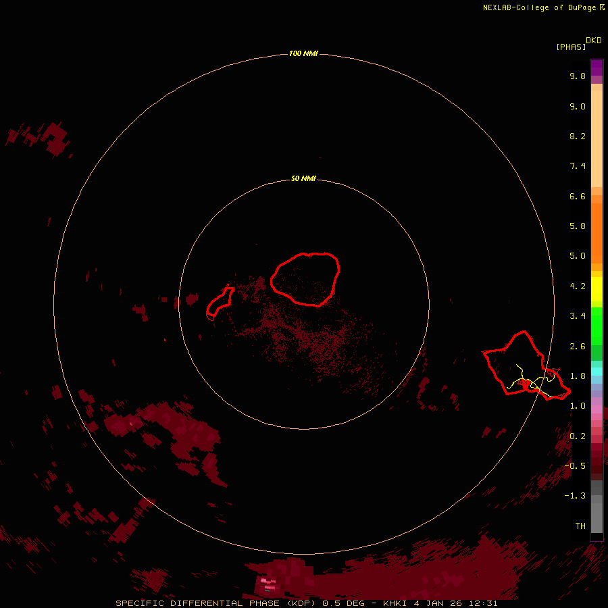Click the cyan segment of color scale
Image resolution: width=608 pixels, height=608 pixels.
pyautogui.click(x=597, y=372)
